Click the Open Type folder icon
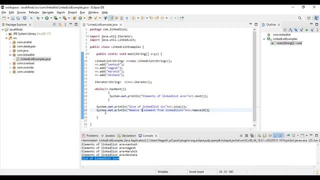Image resolution: width=320 pixels, height=180 pixels. tap(90, 18)
